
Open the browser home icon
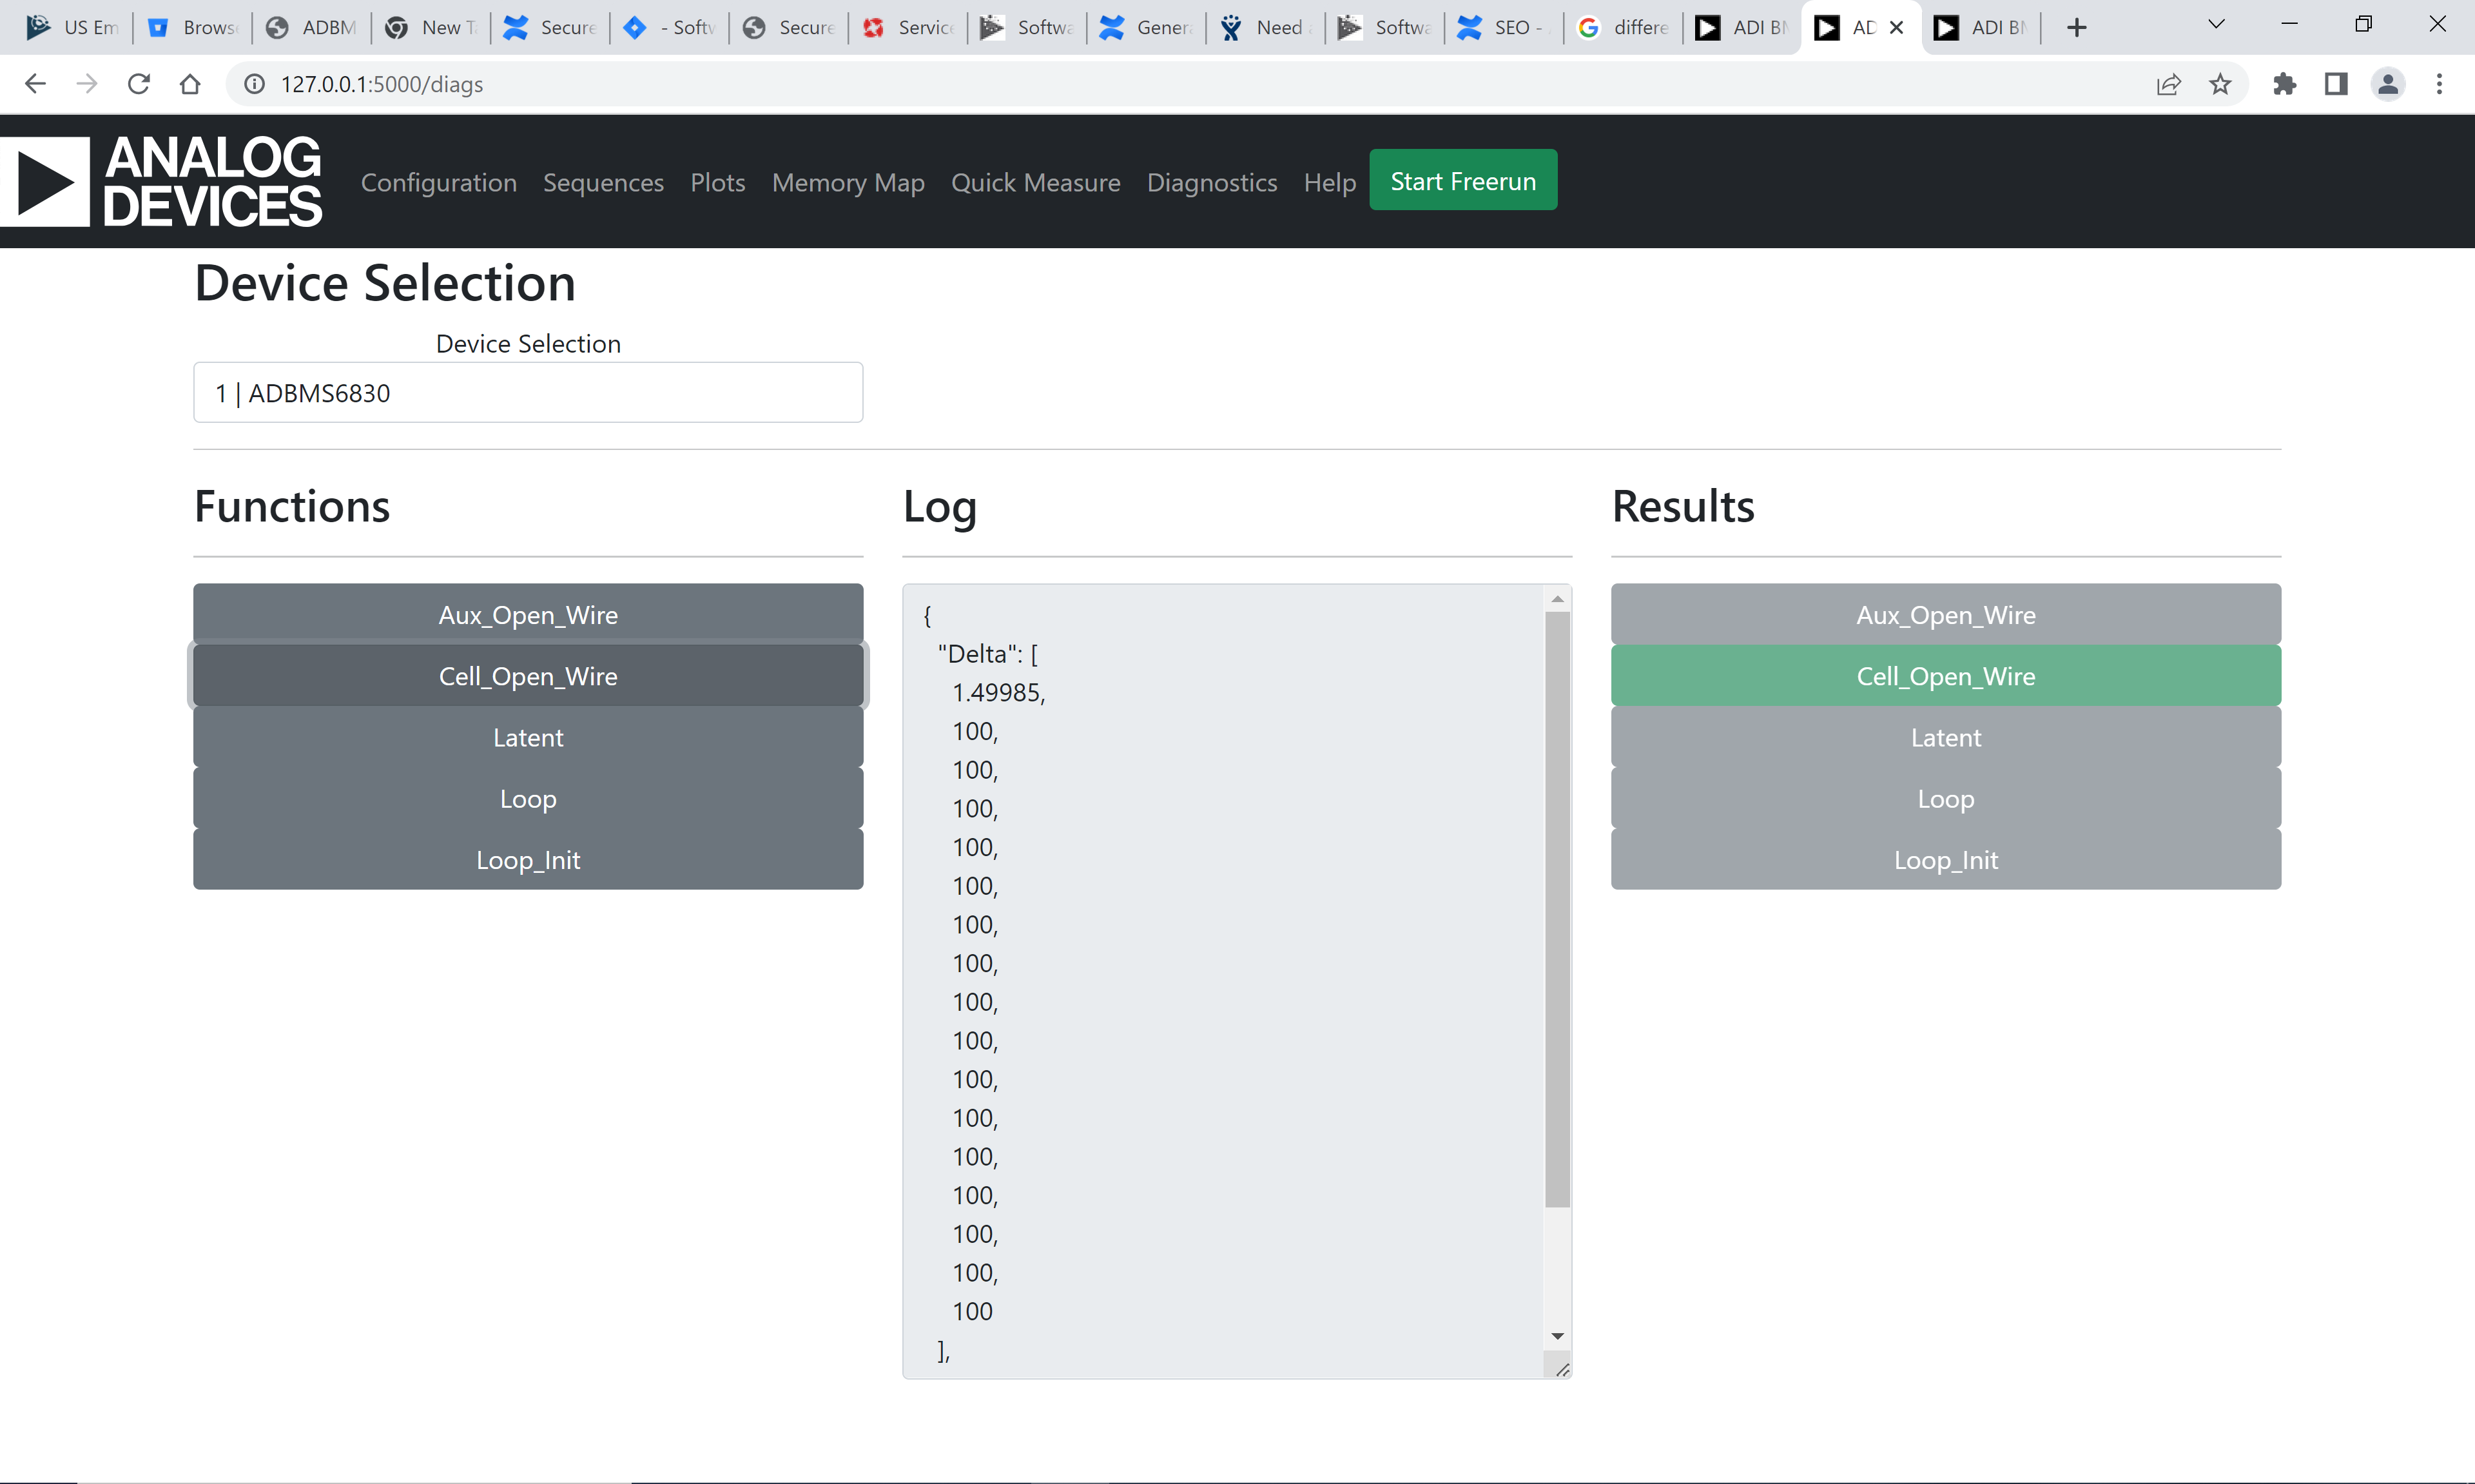pos(191,84)
